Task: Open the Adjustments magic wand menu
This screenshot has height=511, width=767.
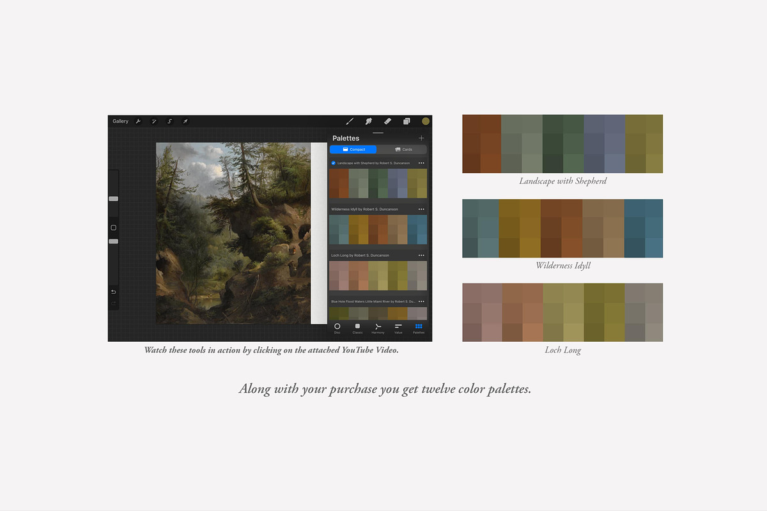Action: (x=153, y=121)
